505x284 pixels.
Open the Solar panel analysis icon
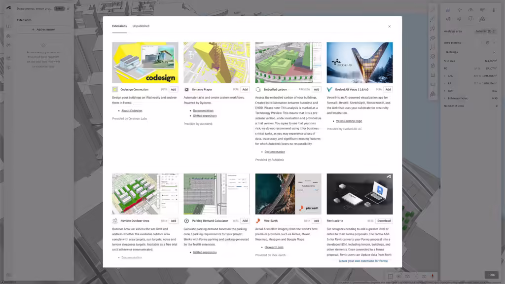[x=470, y=19]
